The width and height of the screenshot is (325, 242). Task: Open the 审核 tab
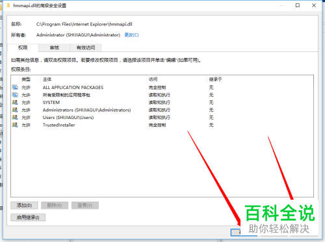click(x=54, y=47)
